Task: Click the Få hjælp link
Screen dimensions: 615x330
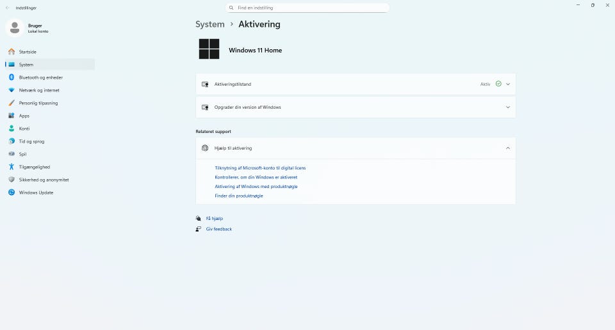Action: (215, 219)
